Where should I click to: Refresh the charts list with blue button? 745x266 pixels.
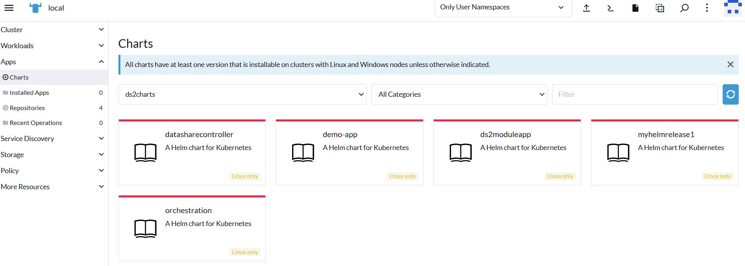(730, 94)
